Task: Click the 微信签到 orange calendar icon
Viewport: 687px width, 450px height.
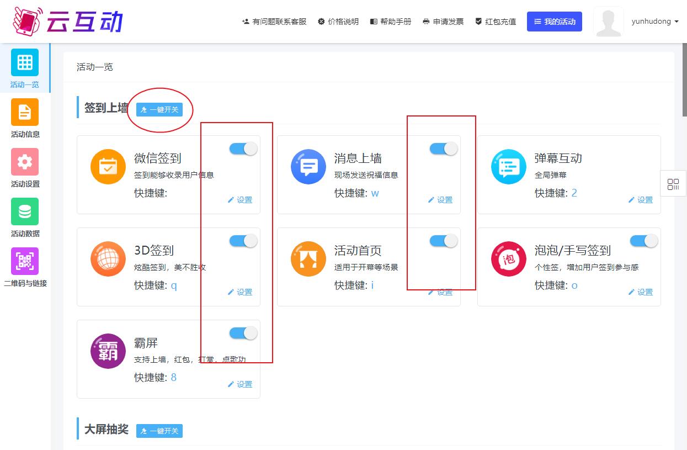Action: coord(108,167)
